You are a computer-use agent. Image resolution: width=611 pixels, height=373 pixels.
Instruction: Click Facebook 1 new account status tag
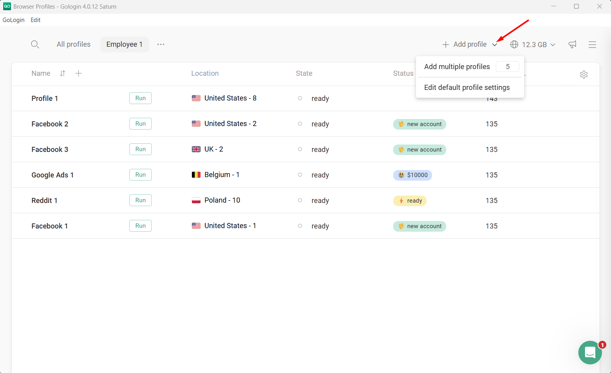[420, 226]
